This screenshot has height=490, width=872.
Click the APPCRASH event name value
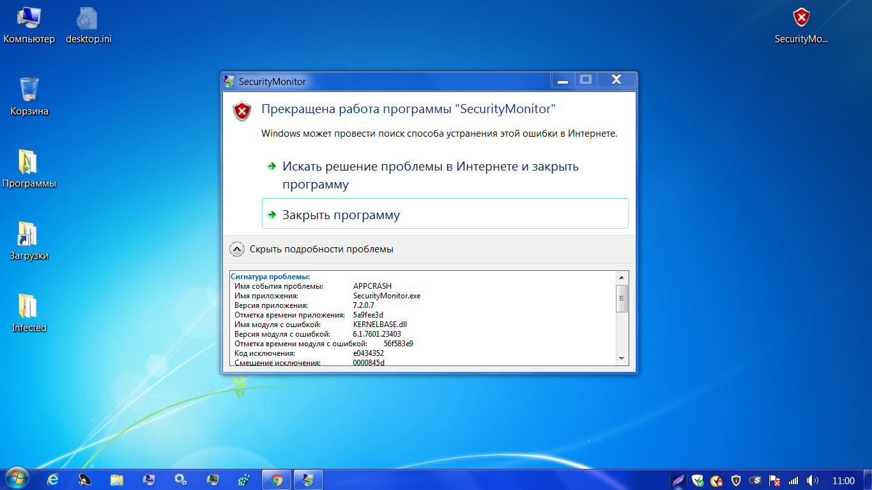tap(372, 286)
